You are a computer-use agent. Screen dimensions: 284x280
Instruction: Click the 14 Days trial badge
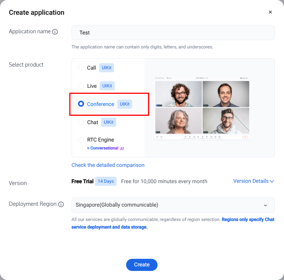106,181
